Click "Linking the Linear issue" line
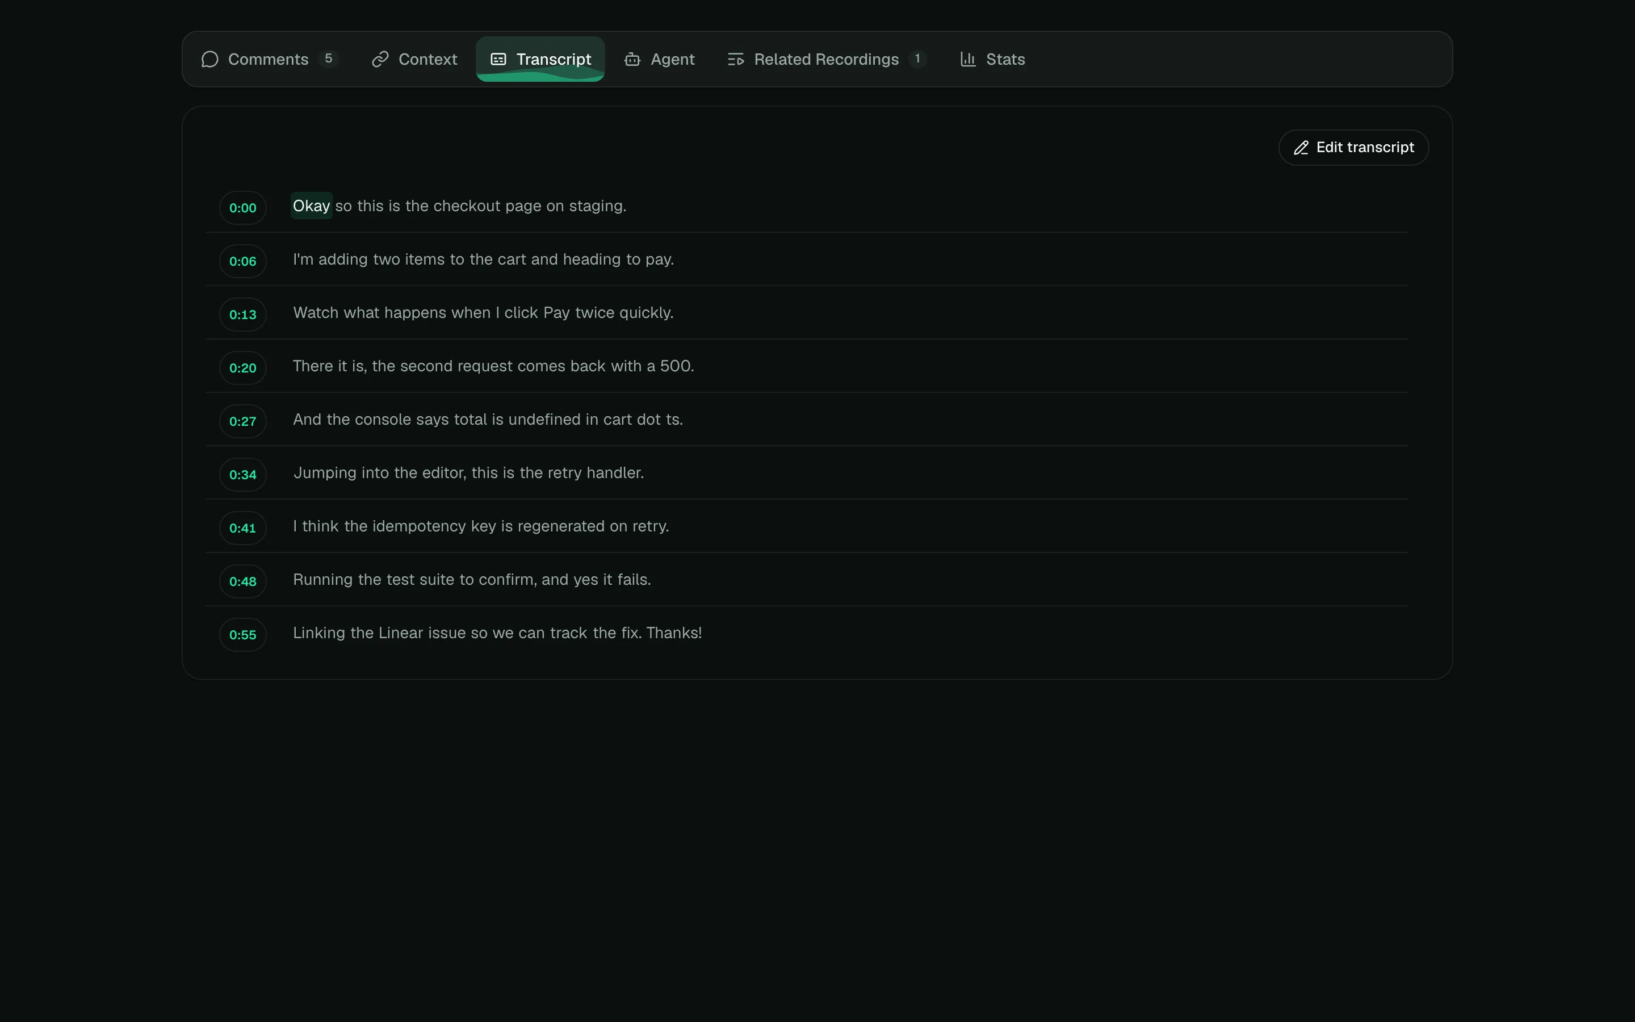This screenshot has height=1022, width=1635. pos(497,633)
